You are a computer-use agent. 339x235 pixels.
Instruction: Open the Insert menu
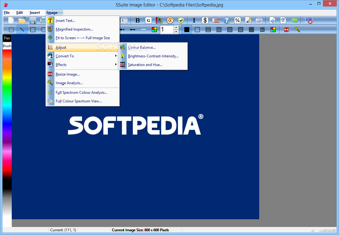point(35,13)
